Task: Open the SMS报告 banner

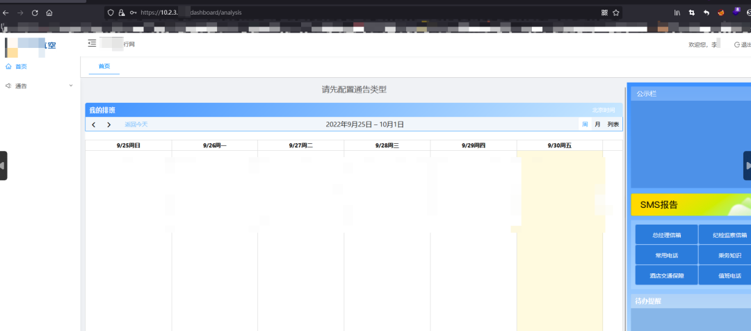Action: (691, 205)
